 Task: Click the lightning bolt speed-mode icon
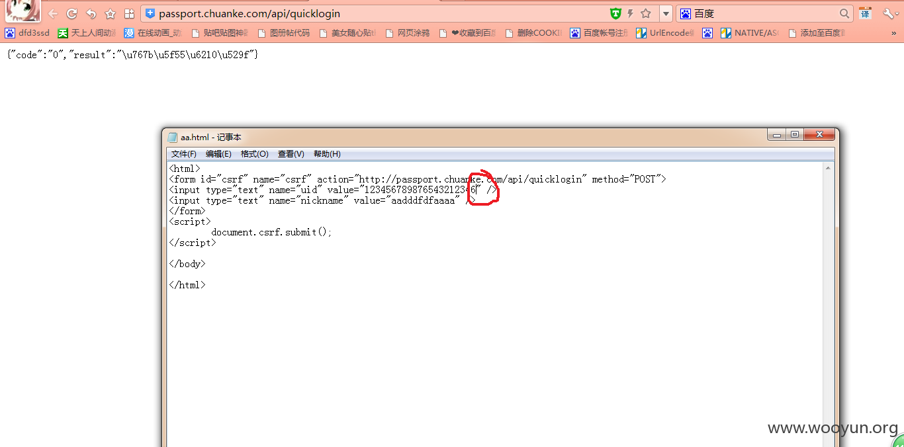pyautogui.click(x=631, y=13)
